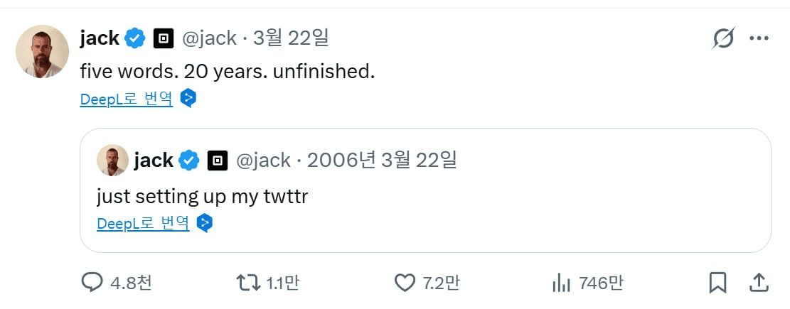Click DeepL logo icon in quoted tweet
Screen dimensions: 790x309
click(x=205, y=224)
